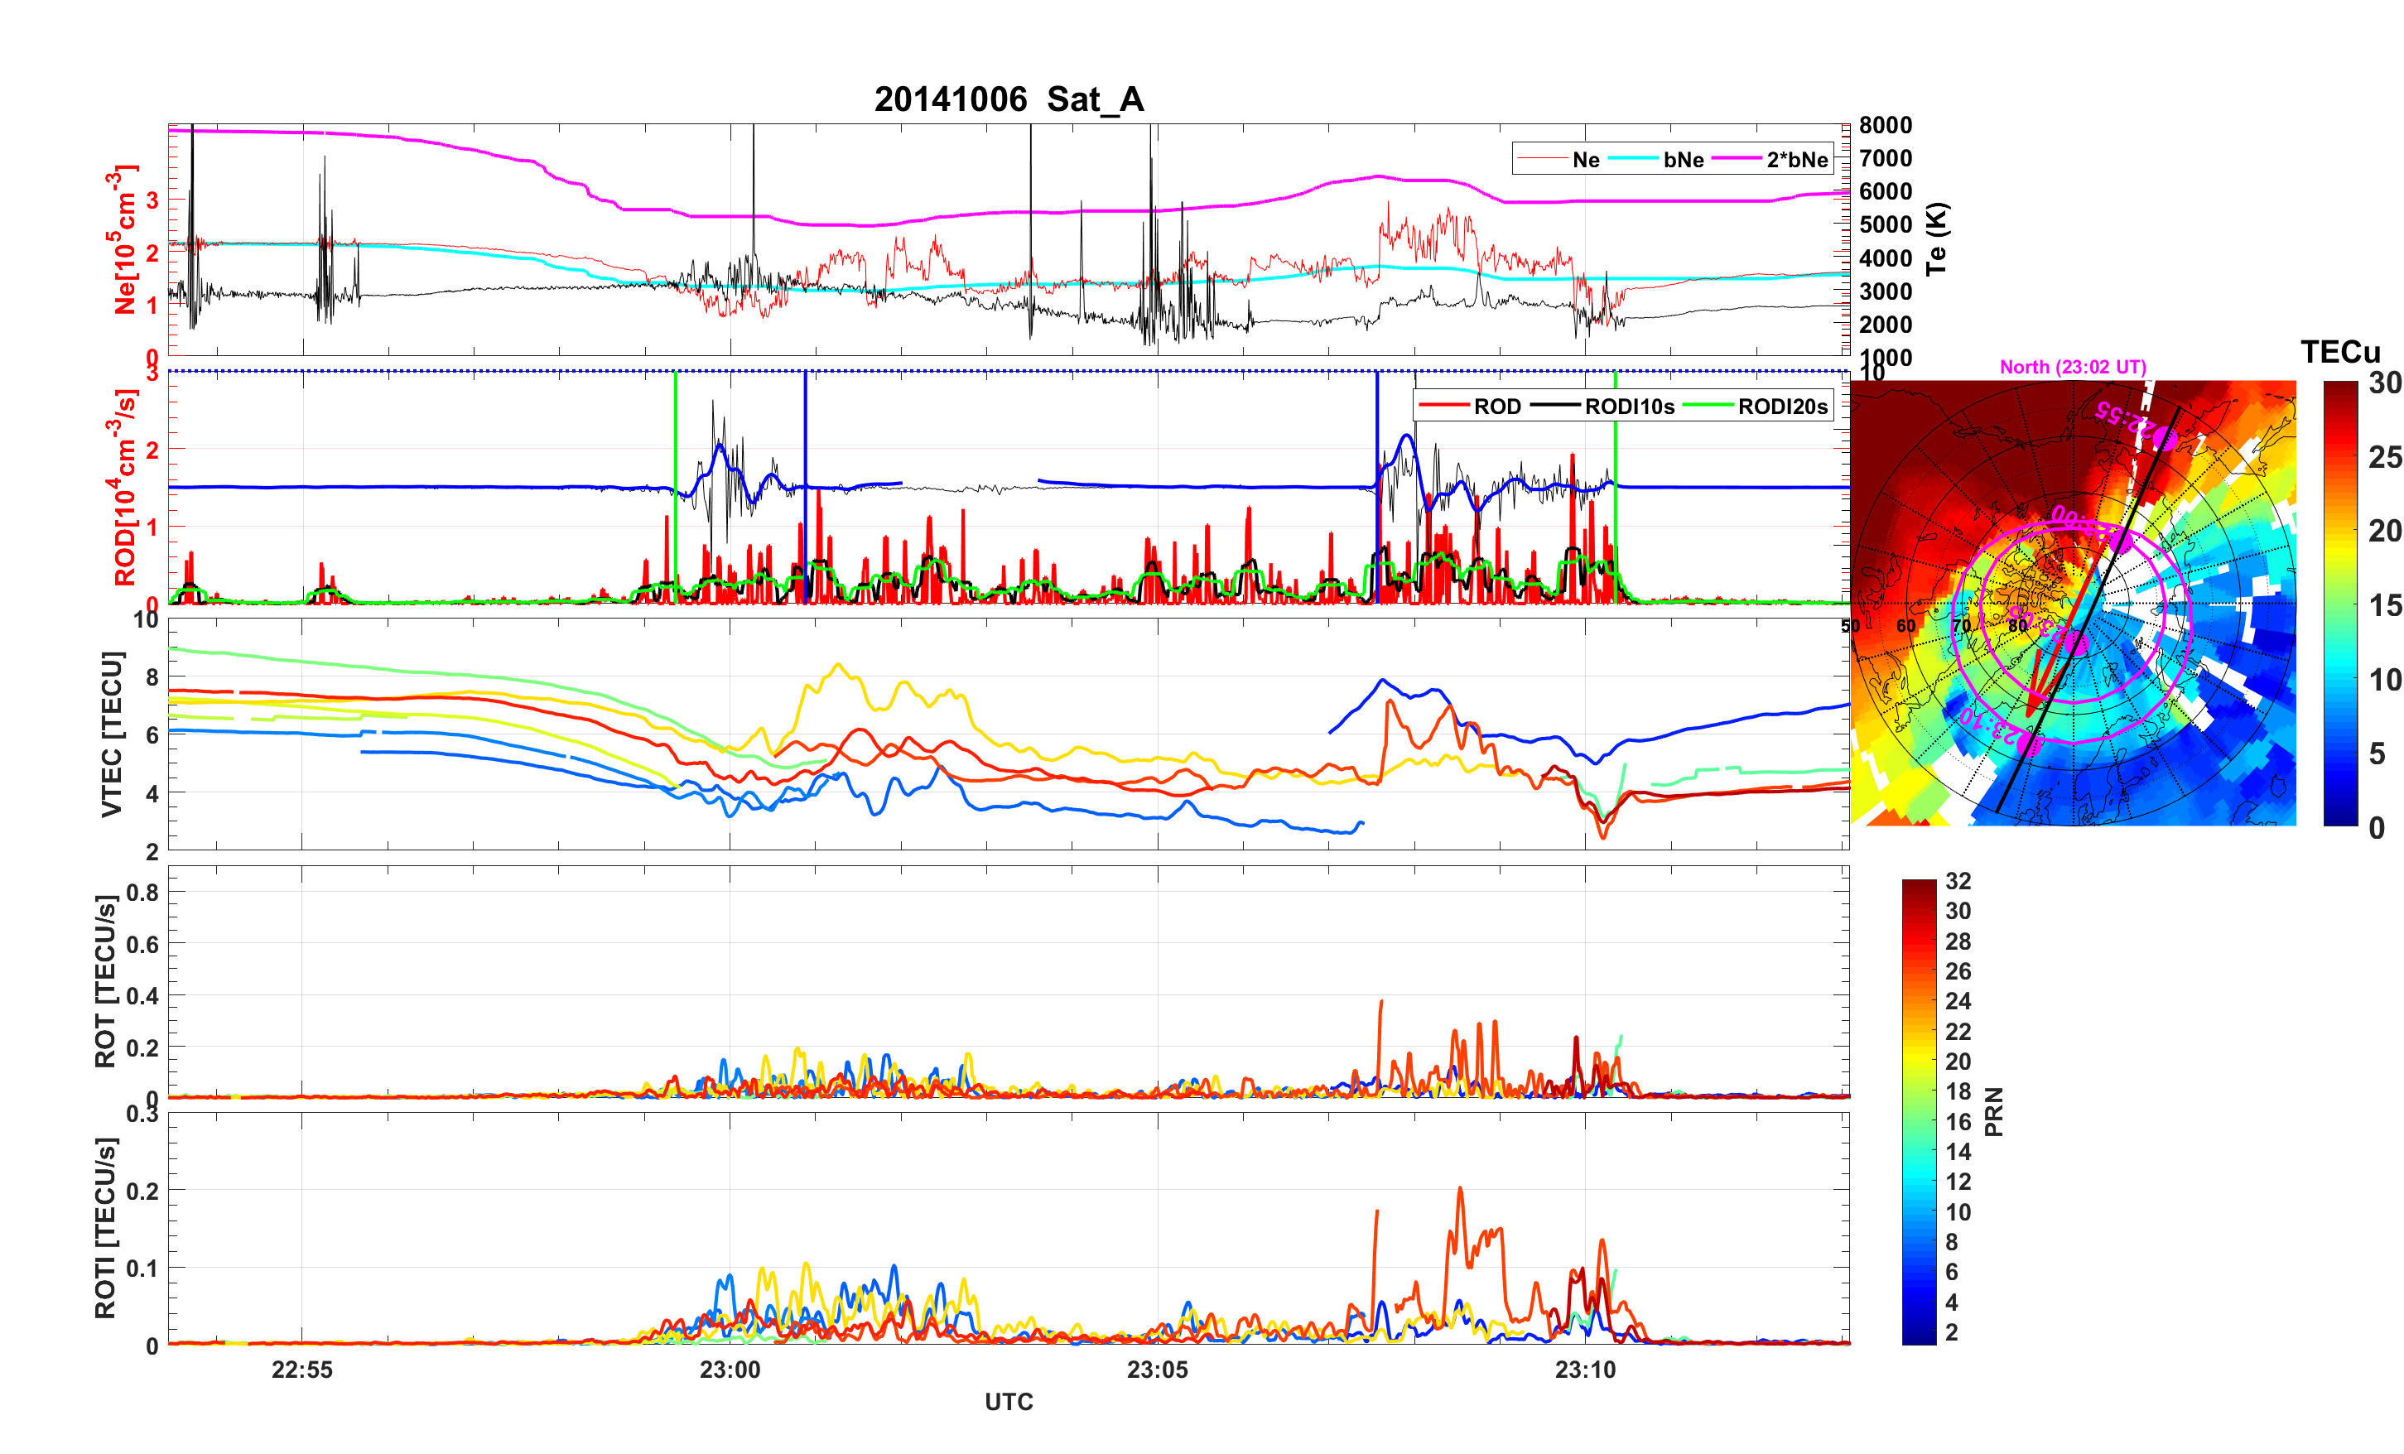2404x1454 pixels.
Task: Click the 22:55 x-axis tick label
Action: coord(301,1369)
